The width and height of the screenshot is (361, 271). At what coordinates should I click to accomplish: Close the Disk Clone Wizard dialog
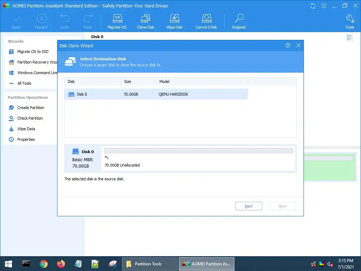[x=298, y=46]
